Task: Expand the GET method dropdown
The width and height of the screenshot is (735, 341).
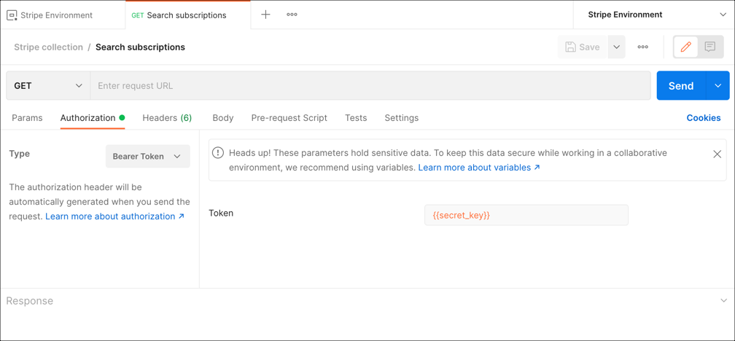Action: [x=48, y=86]
